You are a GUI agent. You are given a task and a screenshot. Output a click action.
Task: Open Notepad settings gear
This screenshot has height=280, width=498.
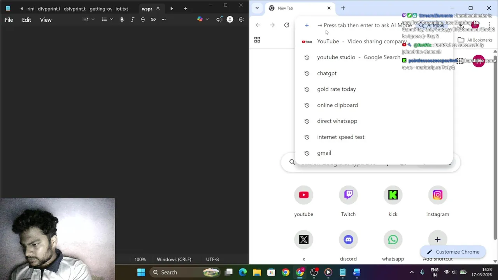point(241,19)
